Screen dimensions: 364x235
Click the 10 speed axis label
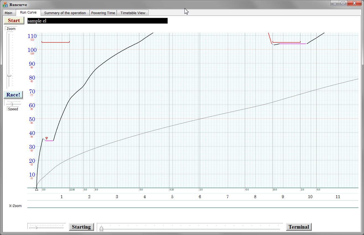[x=32, y=175]
